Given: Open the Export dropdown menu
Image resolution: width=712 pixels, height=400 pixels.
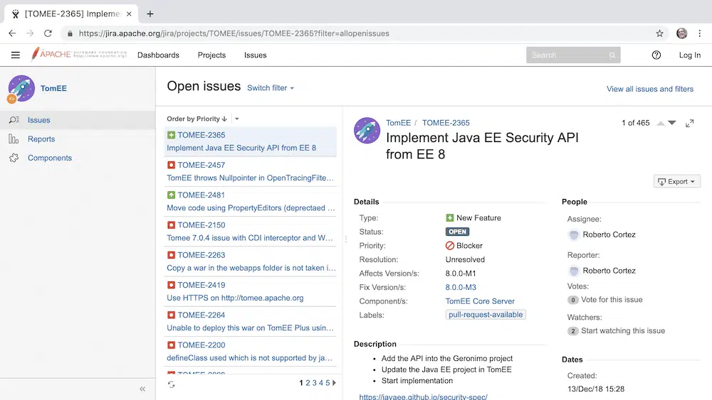Looking at the screenshot, I should point(677,181).
